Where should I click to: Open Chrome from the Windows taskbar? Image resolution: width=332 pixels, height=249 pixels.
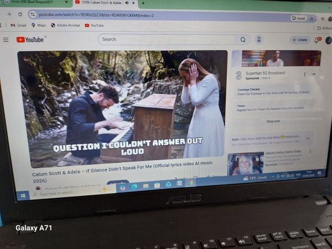[x=190, y=183]
